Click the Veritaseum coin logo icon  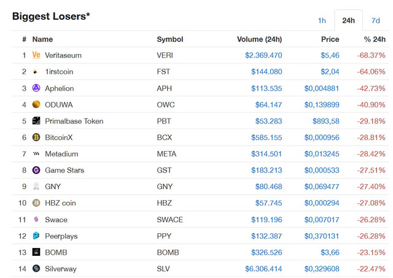(x=36, y=55)
